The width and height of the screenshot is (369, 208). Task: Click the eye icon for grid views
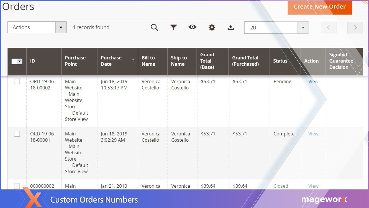coord(192,27)
